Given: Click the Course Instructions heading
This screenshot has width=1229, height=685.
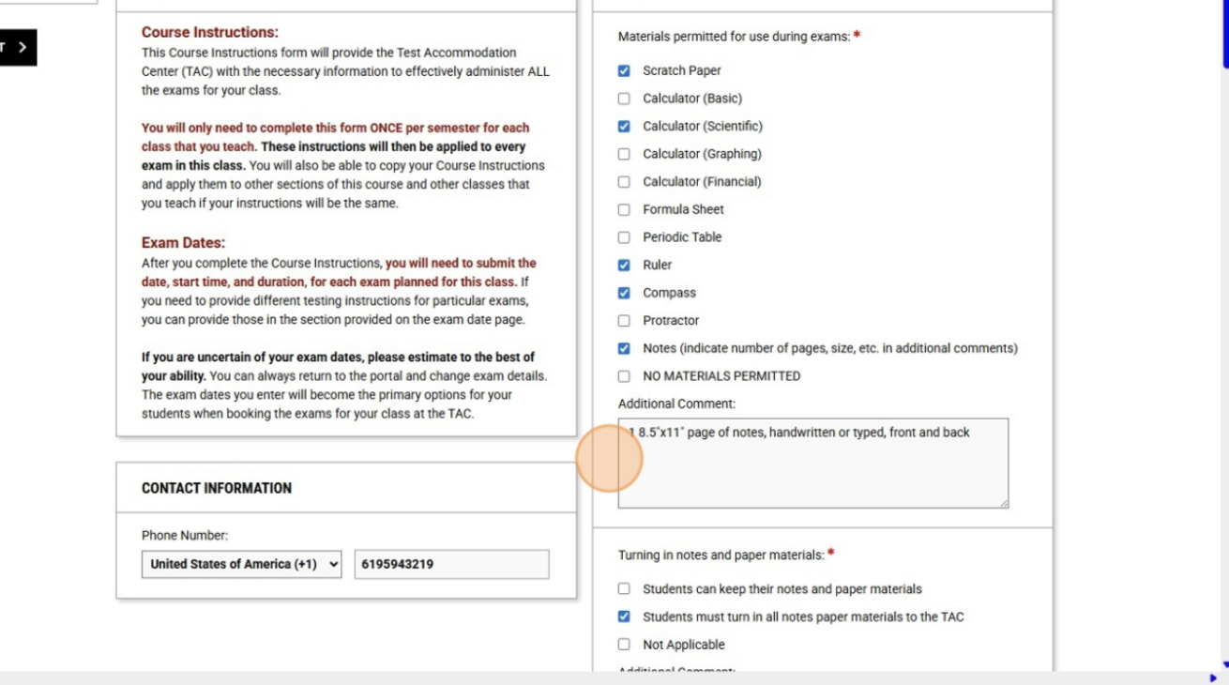Looking at the screenshot, I should point(210,33).
